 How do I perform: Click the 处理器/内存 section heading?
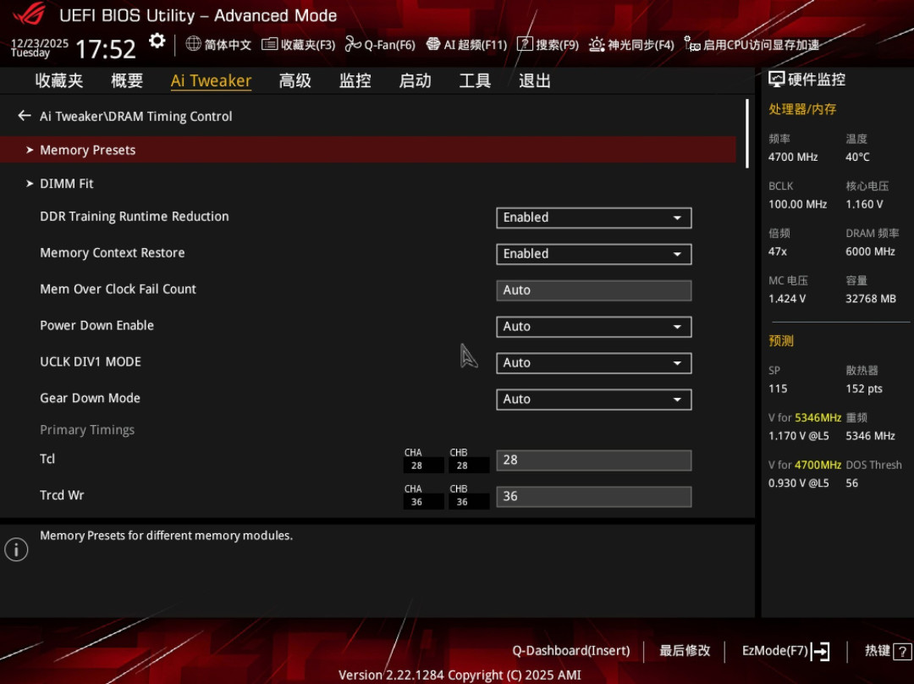(x=802, y=109)
